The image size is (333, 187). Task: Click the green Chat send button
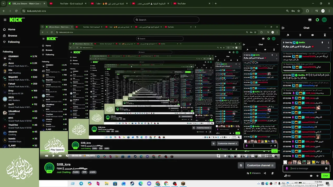tap(325, 176)
